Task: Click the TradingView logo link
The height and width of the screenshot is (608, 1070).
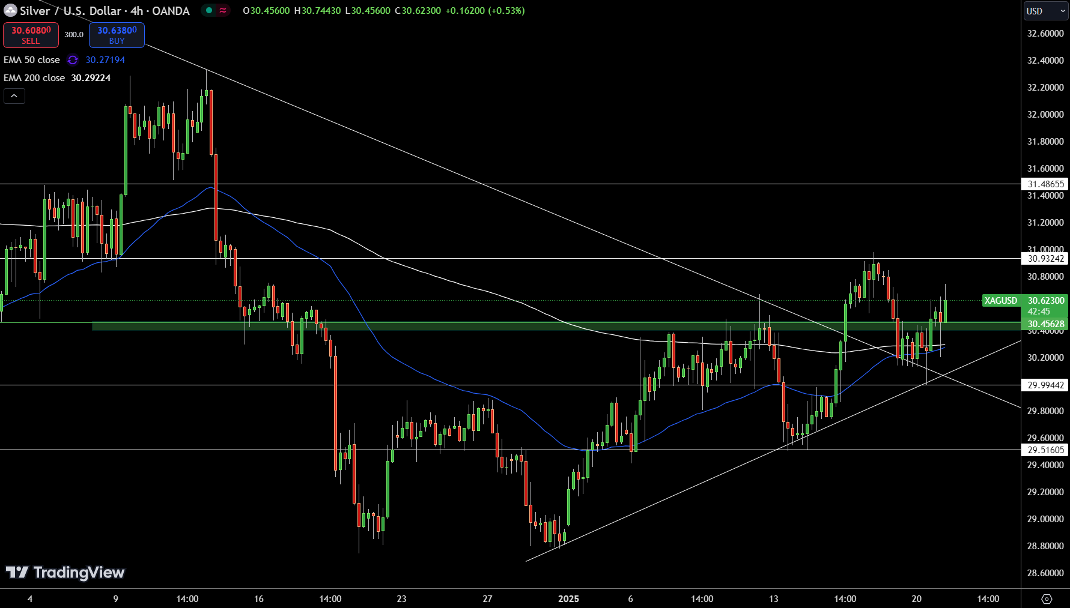Action: click(65, 573)
